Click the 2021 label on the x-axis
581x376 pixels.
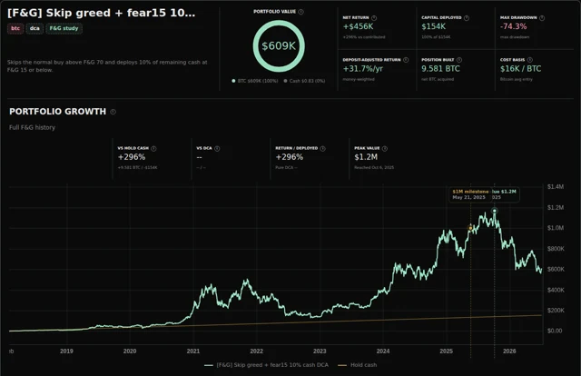(x=193, y=351)
